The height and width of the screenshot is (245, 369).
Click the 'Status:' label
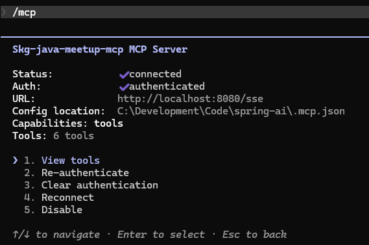(32, 74)
